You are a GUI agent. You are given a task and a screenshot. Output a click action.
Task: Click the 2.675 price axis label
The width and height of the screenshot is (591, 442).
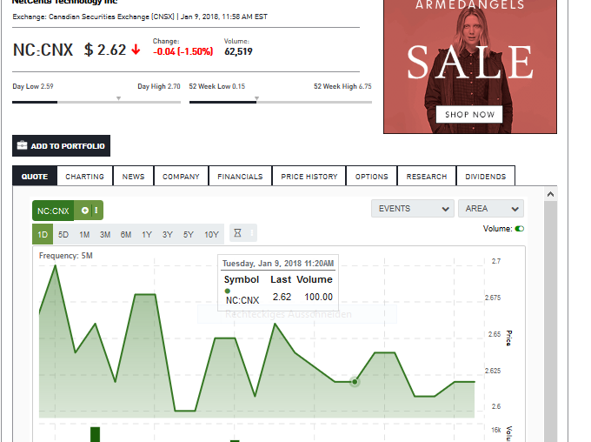493,298
